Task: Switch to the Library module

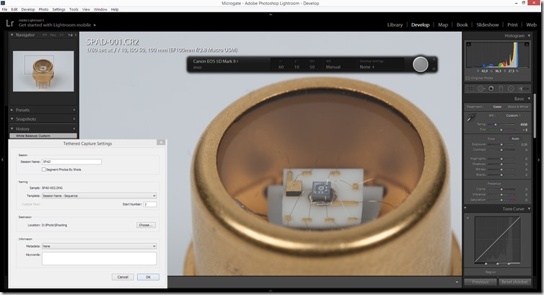Action: point(395,25)
